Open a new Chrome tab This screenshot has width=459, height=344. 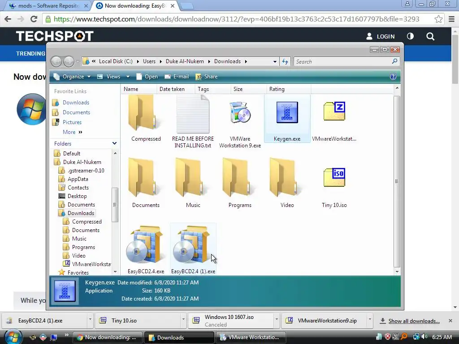coord(187,6)
